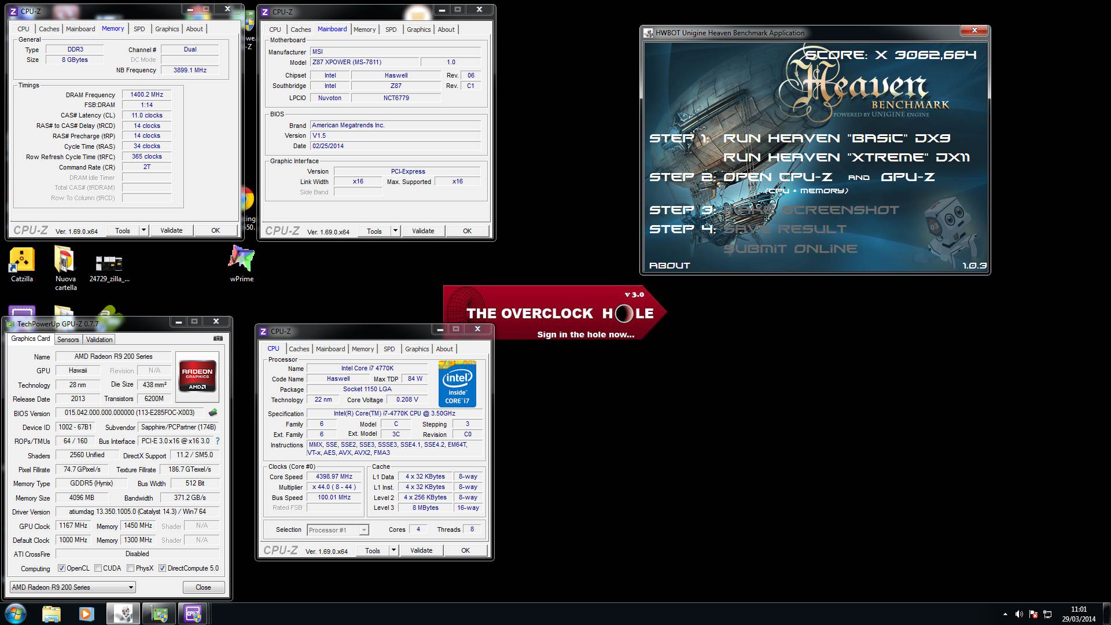Click the Radeon Graphics logo in GPU-Z

pos(197,377)
